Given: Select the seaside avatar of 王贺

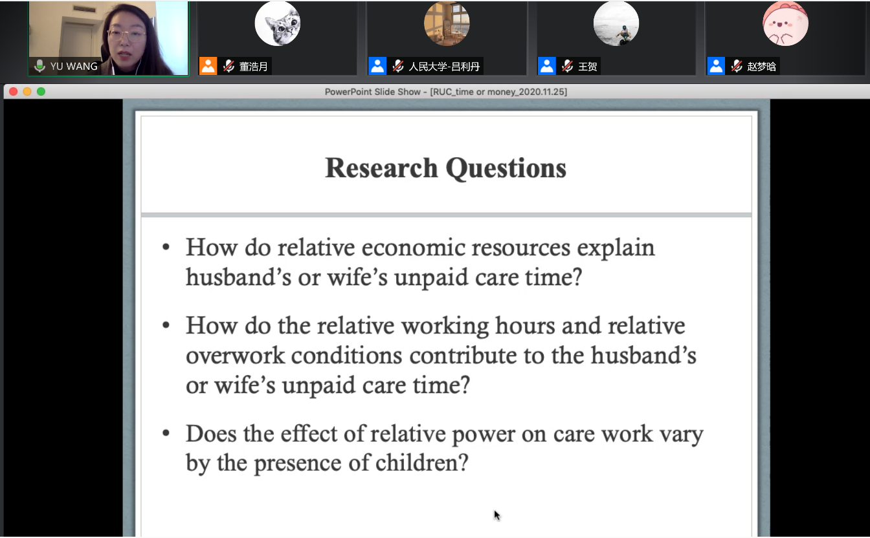Looking at the screenshot, I should click(616, 24).
